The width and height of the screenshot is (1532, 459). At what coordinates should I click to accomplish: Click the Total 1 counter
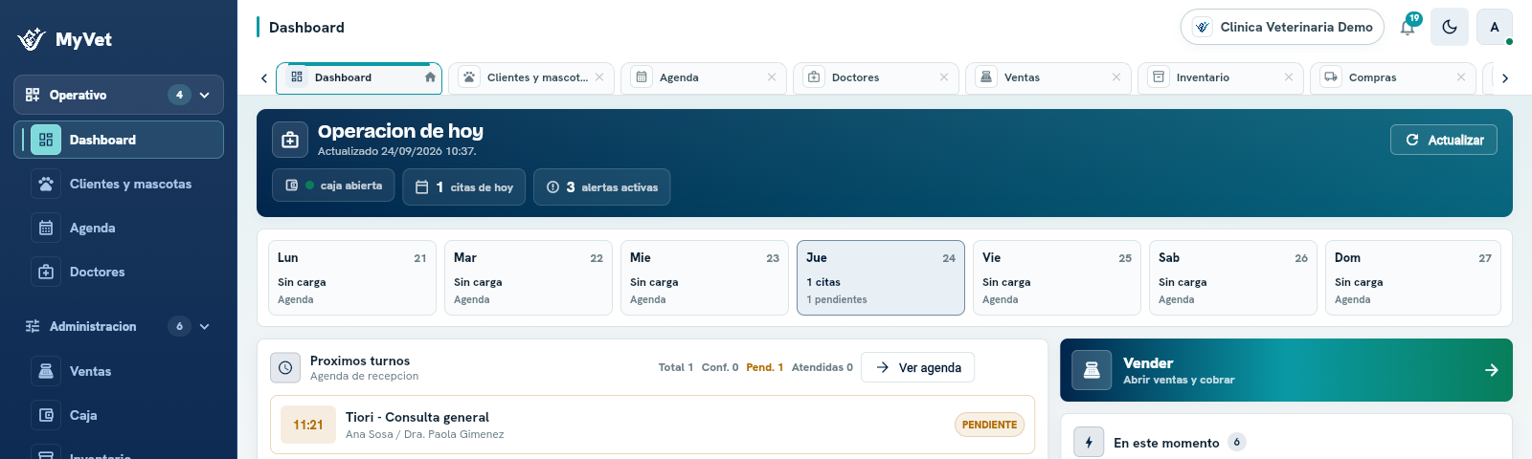pos(676,367)
